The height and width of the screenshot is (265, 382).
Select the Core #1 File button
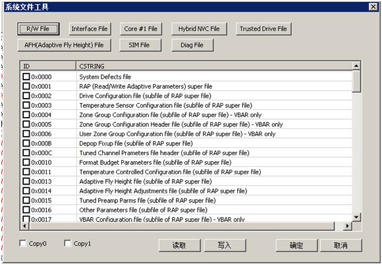(x=140, y=29)
